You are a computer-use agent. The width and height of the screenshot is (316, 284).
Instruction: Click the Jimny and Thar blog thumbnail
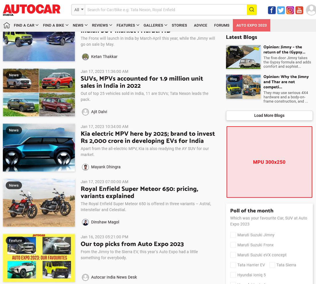click(x=243, y=87)
